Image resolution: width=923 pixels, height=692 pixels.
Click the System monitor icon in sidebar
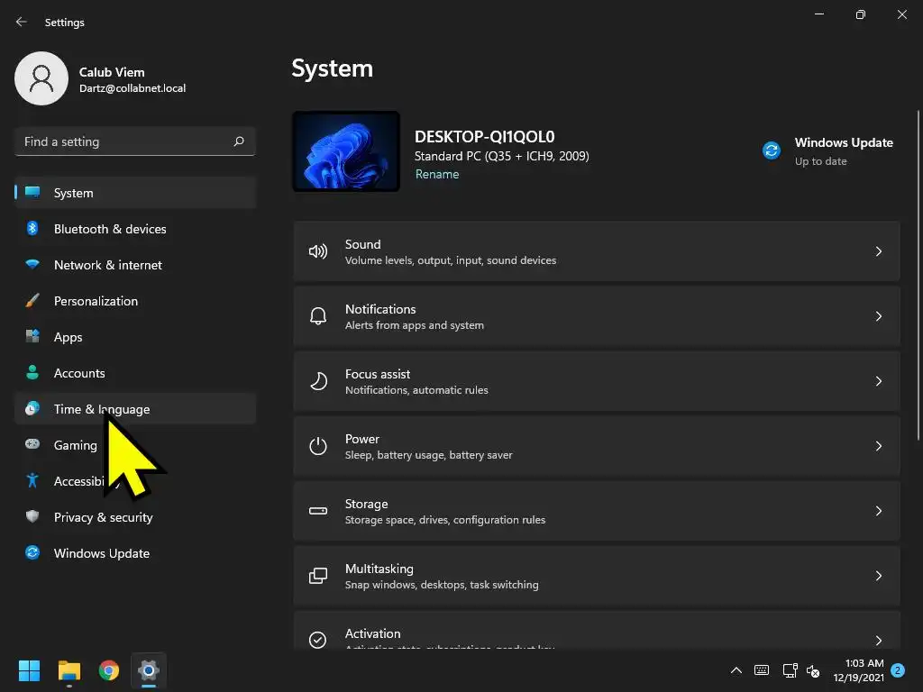click(x=32, y=193)
